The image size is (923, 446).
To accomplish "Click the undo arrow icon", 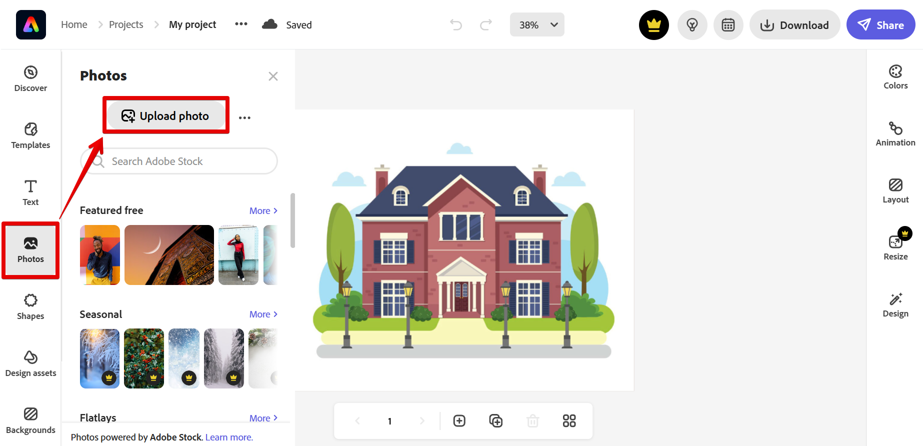I will pyautogui.click(x=456, y=24).
